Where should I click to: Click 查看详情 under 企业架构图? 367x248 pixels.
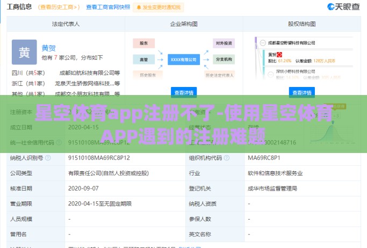click(184, 93)
